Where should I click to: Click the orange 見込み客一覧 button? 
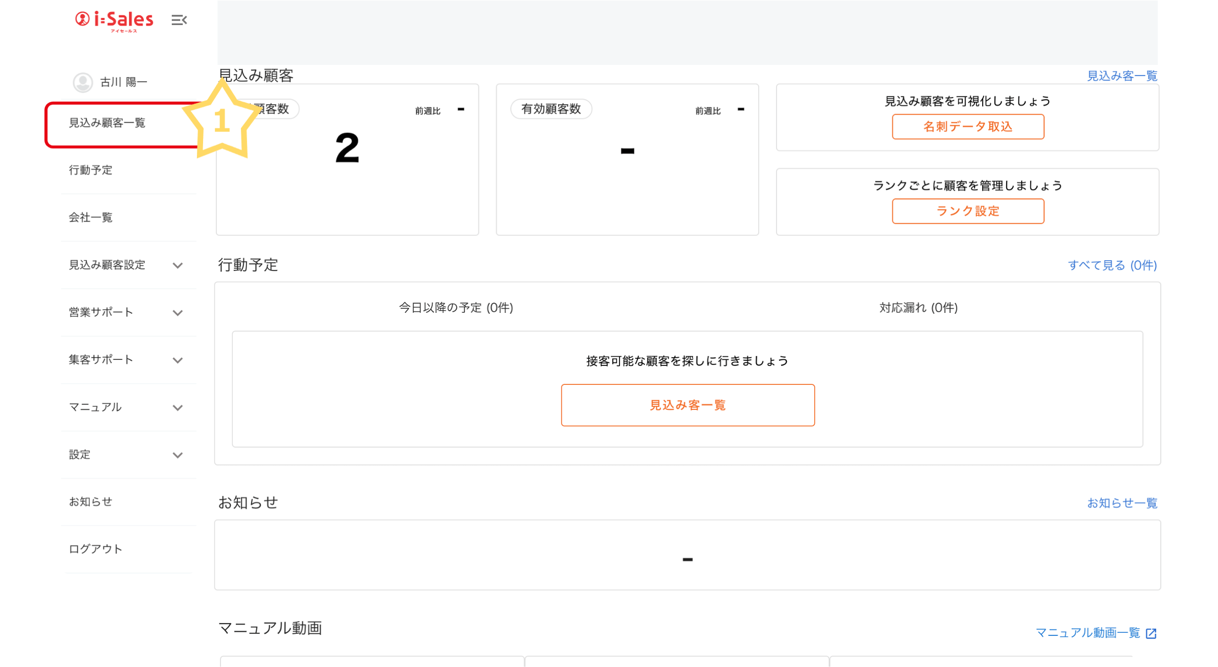click(x=687, y=405)
